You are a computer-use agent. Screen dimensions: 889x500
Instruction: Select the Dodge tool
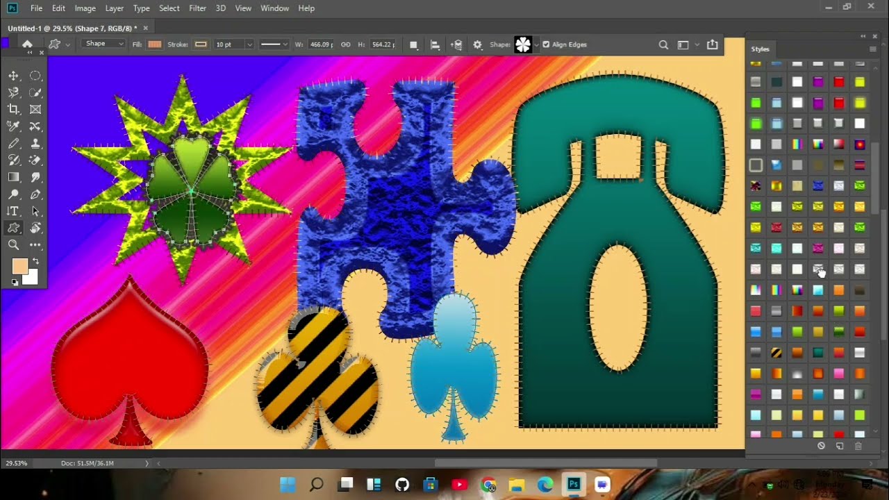click(x=13, y=194)
